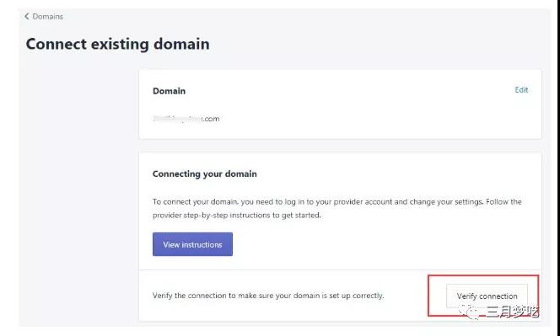Click the Connecting your domain heading

(205, 173)
